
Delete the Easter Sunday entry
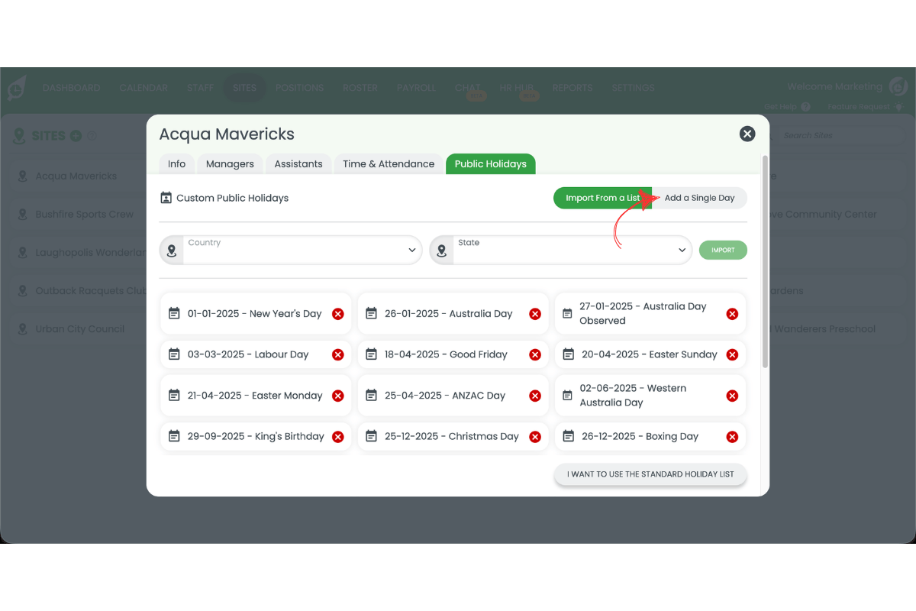732,354
